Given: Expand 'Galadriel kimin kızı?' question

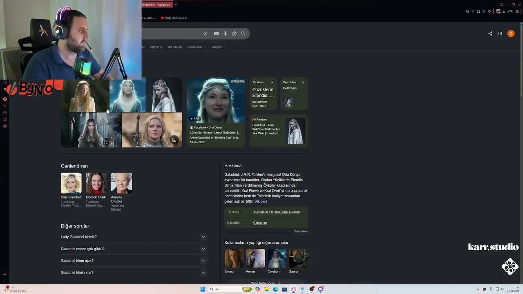Looking at the screenshot, I should (x=134, y=272).
